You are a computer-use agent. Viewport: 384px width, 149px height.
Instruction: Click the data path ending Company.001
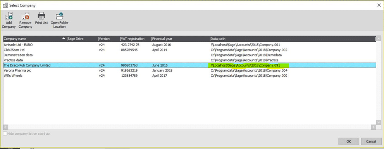(245, 45)
